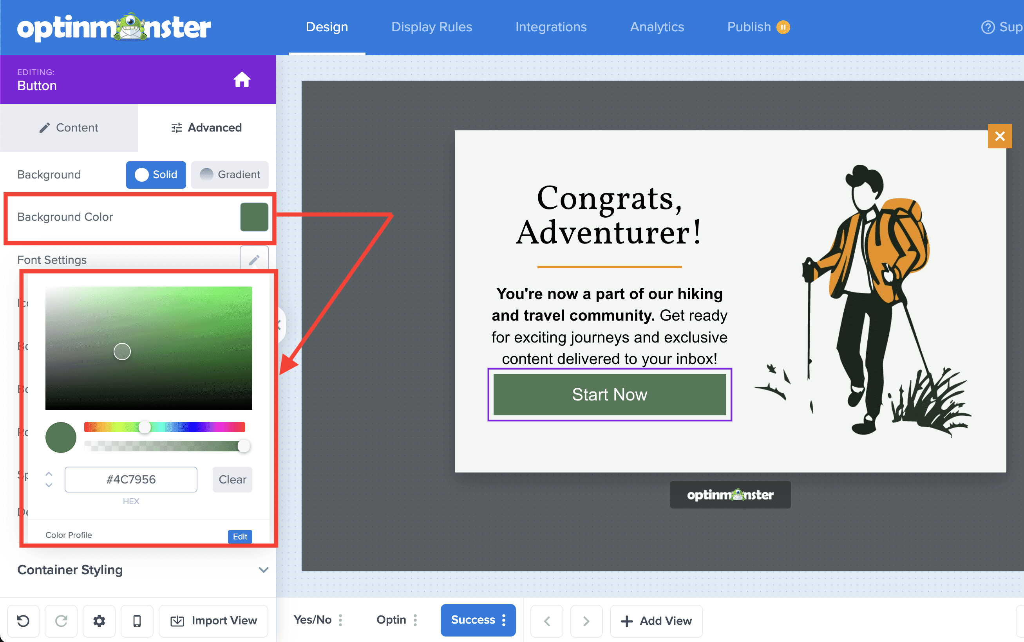
Task: Open campaign settings via gear icon
Action: tap(99, 620)
